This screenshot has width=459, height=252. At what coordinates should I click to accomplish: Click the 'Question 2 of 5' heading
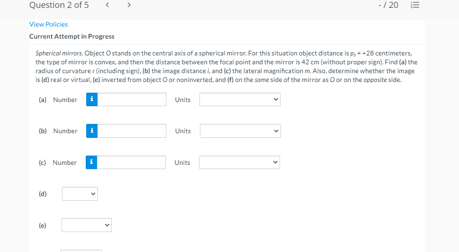(x=59, y=5)
